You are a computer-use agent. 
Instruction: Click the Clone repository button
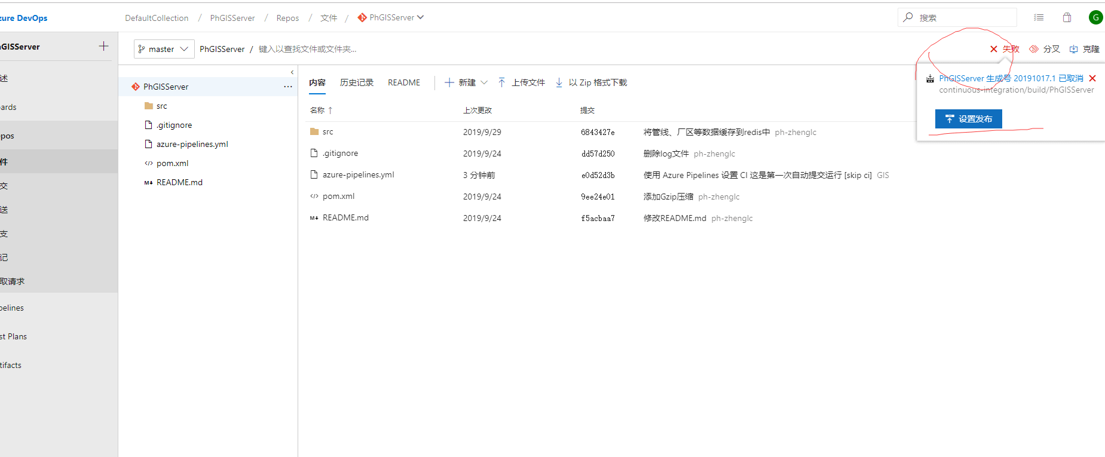pyautogui.click(x=1085, y=49)
